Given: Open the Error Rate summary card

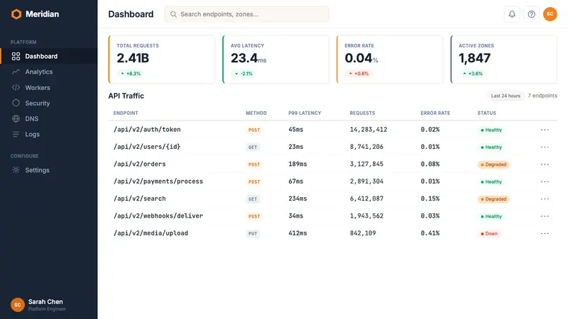Looking at the screenshot, I should [390, 60].
